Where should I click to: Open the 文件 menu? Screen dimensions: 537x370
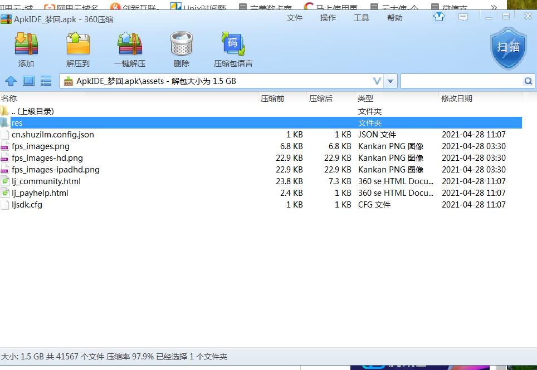(294, 18)
